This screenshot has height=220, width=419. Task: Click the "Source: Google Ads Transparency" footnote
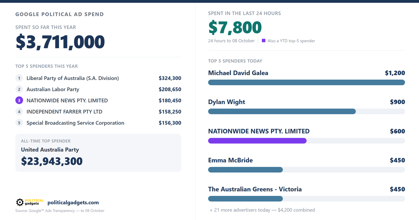tap(60, 211)
